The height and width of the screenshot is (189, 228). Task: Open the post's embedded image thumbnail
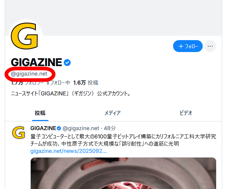123,173
